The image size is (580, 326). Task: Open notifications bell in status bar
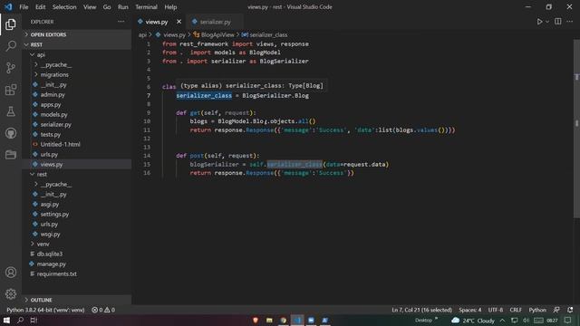pos(570,310)
